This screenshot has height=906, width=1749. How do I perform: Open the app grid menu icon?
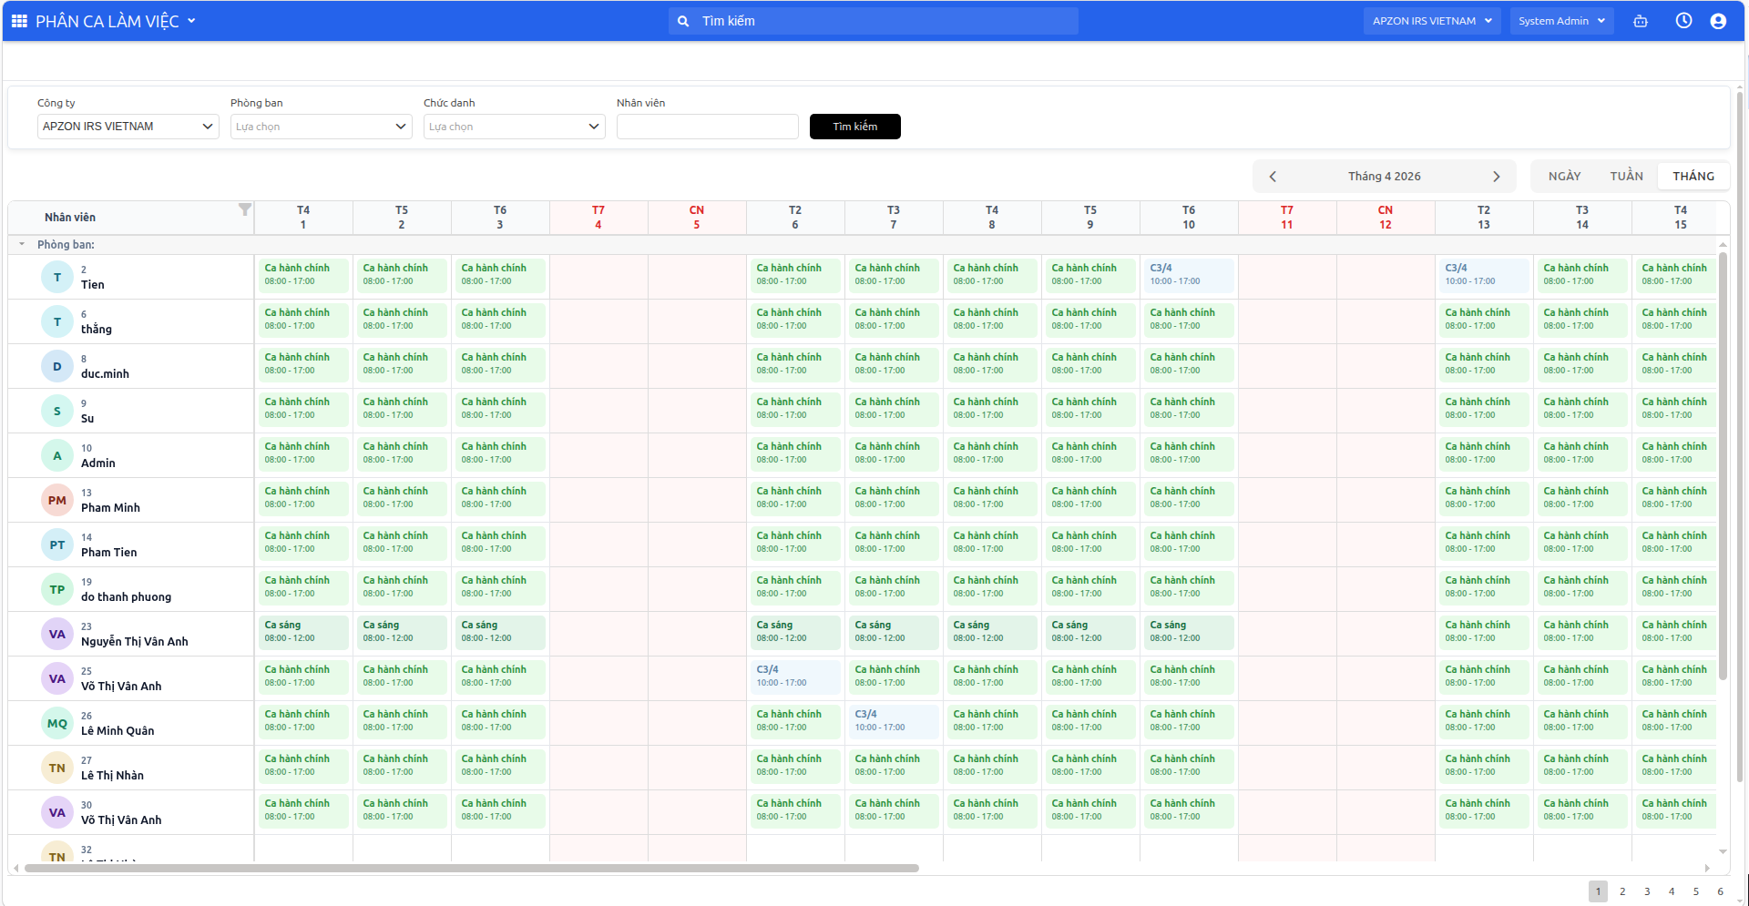pyautogui.click(x=19, y=21)
